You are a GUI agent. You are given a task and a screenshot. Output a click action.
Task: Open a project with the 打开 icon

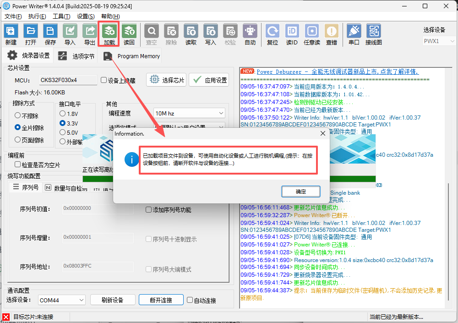(31, 34)
